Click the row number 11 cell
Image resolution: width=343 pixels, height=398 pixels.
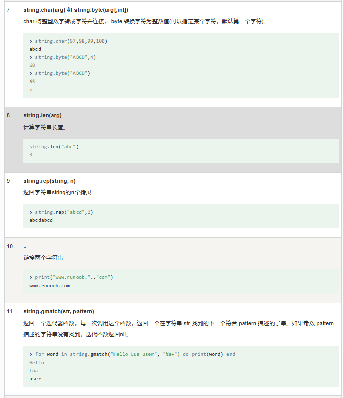coord(13,349)
